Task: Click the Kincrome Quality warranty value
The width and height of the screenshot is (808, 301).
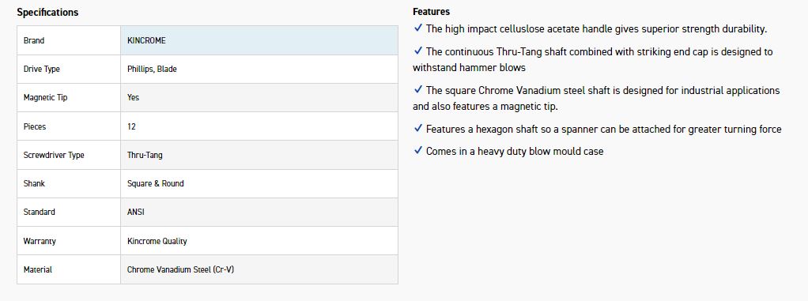Action: (157, 241)
